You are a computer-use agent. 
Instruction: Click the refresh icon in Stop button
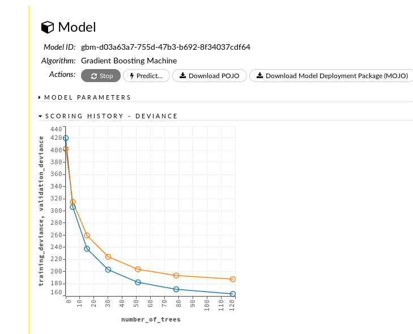[93, 76]
